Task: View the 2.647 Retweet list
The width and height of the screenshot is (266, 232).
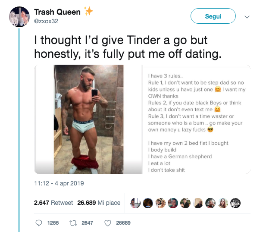Action: coord(53,203)
